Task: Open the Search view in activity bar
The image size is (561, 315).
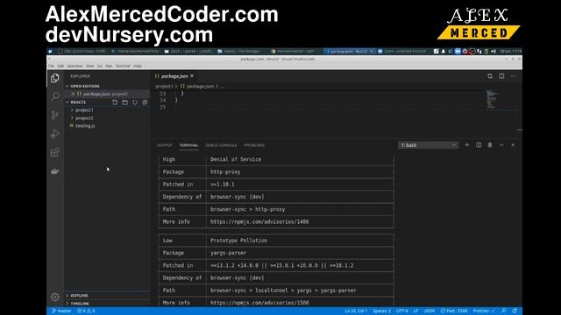Action: 54,96
